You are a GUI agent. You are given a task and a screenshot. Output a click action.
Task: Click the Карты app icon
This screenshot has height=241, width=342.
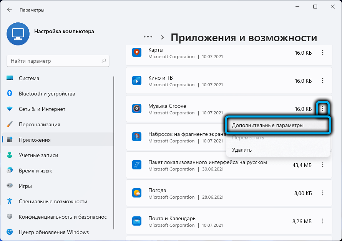(x=137, y=53)
